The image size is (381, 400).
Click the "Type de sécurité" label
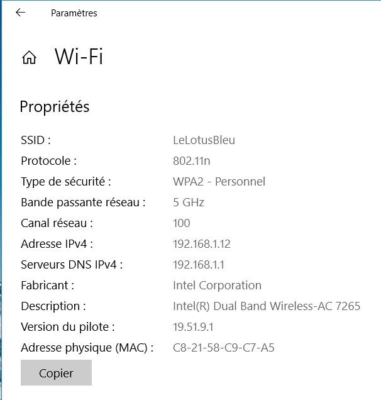[66, 181]
